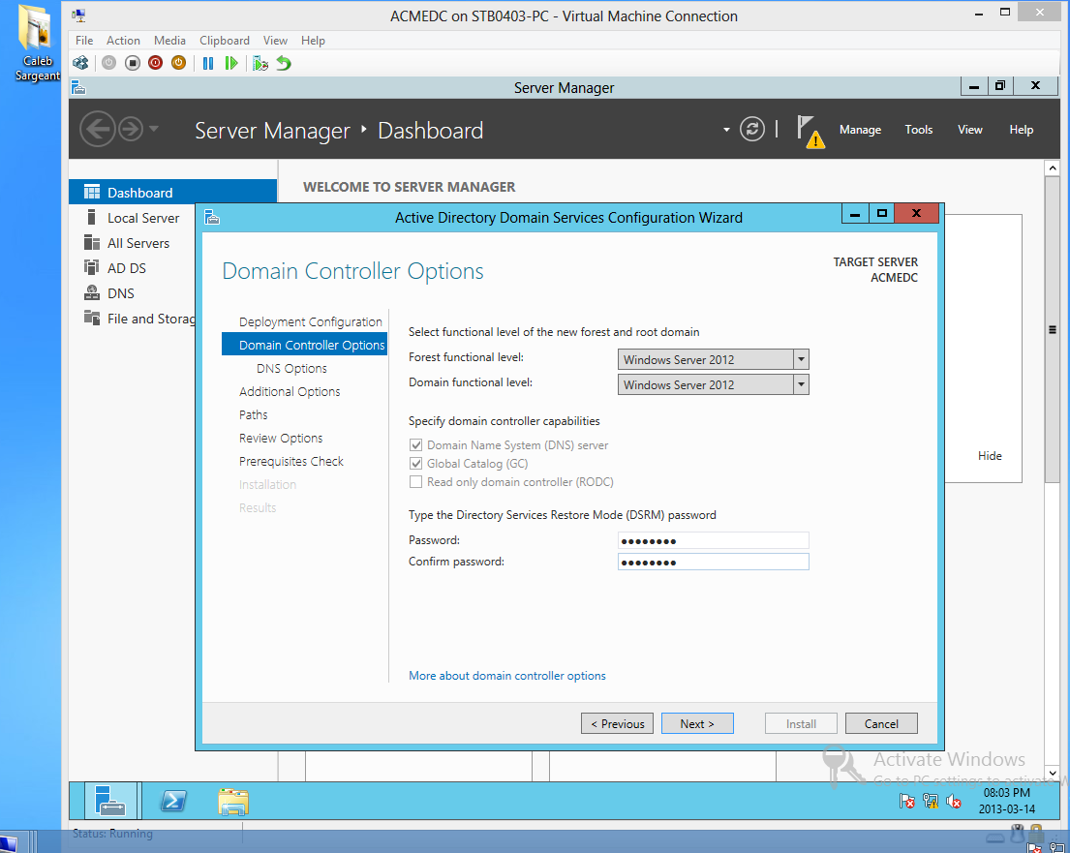
Task: Open Local Server in sidebar
Action: click(142, 218)
